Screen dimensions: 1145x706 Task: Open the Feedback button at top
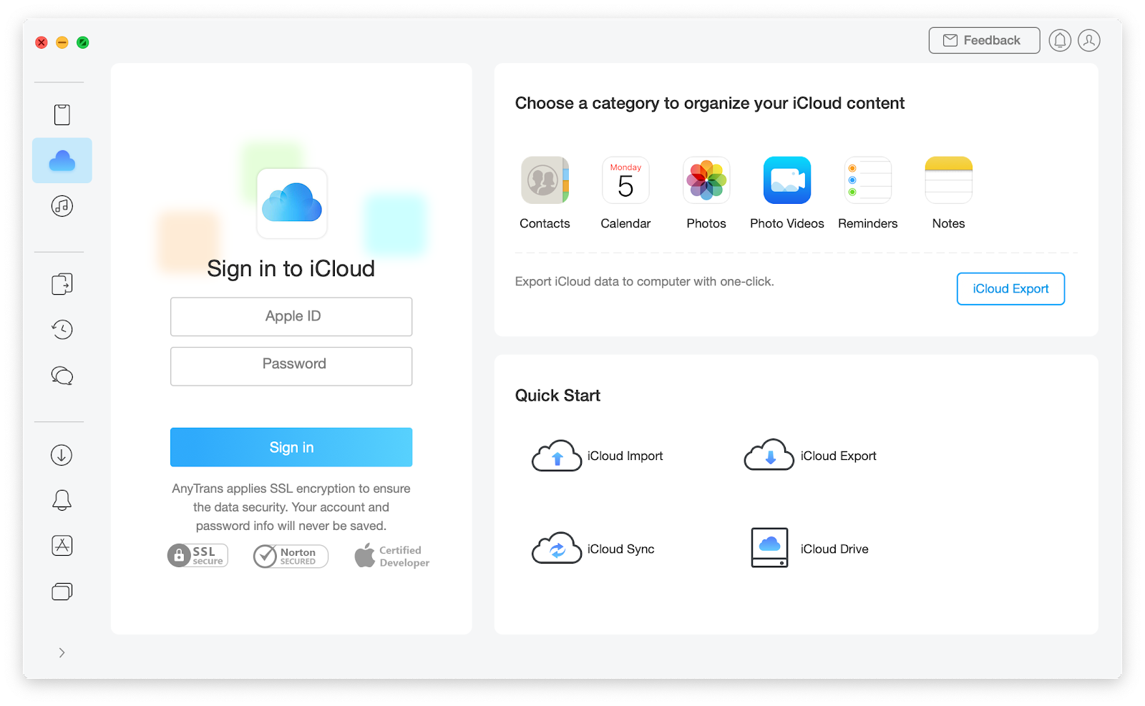coord(984,41)
